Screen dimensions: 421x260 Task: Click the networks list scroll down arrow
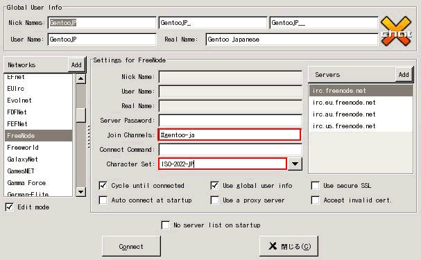click(81, 191)
